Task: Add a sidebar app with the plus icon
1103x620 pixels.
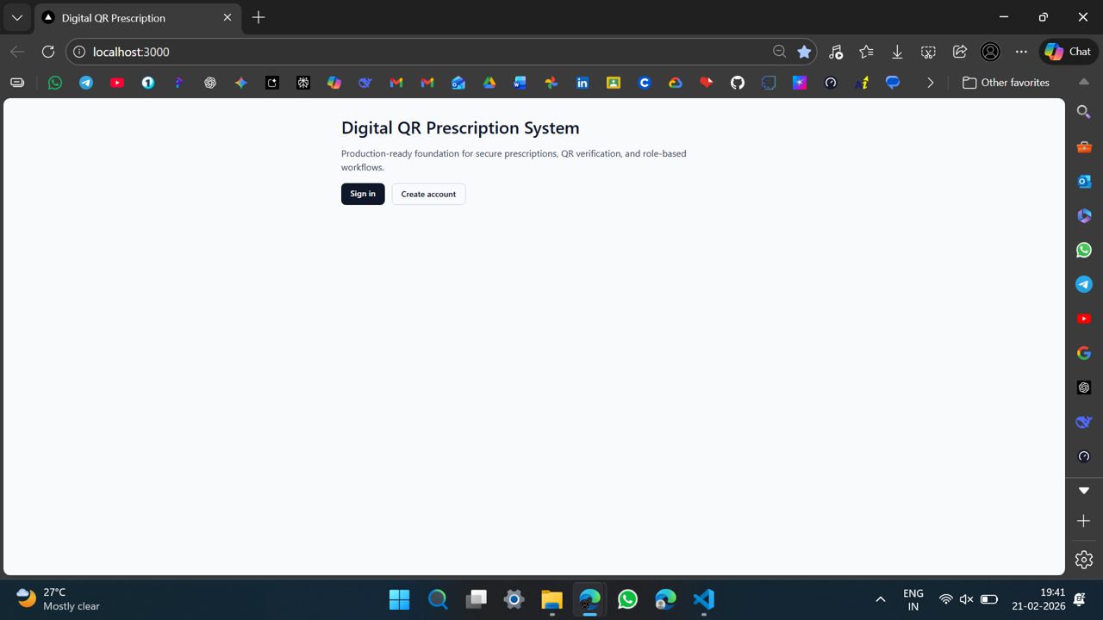Action: click(1084, 521)
